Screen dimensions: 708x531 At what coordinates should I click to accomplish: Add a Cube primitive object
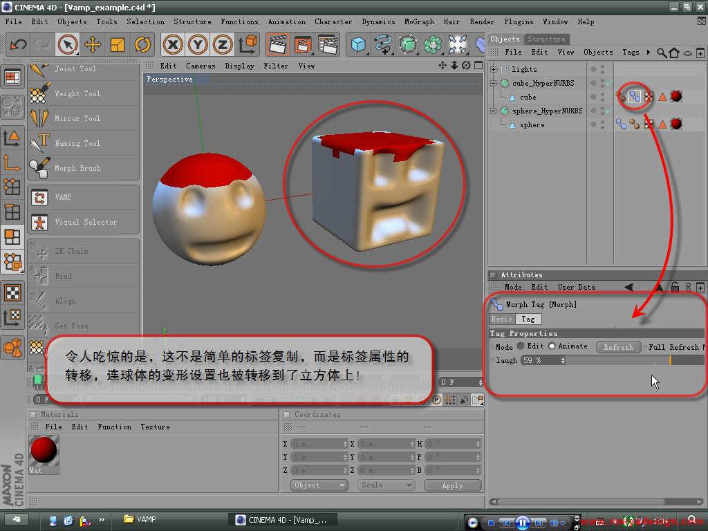tap(359, 45)
